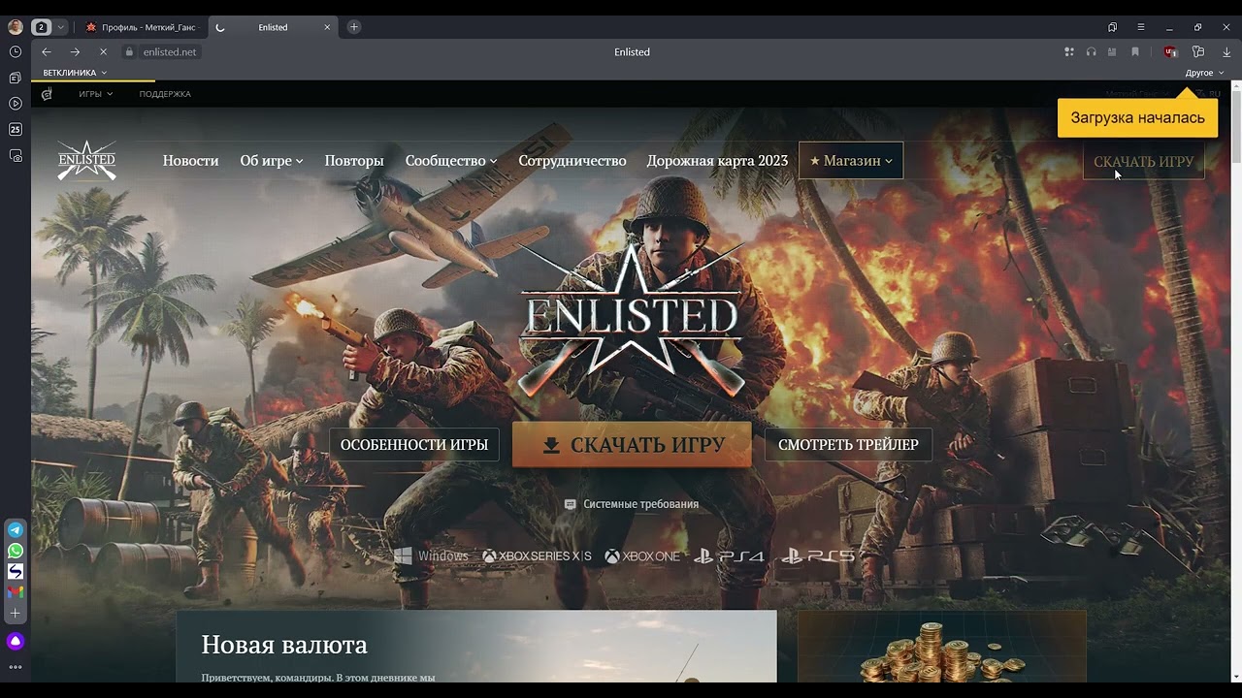Add a new app to the sidebar
The width and height of the screenshot is (1242, 698).
tap(16, 613)
